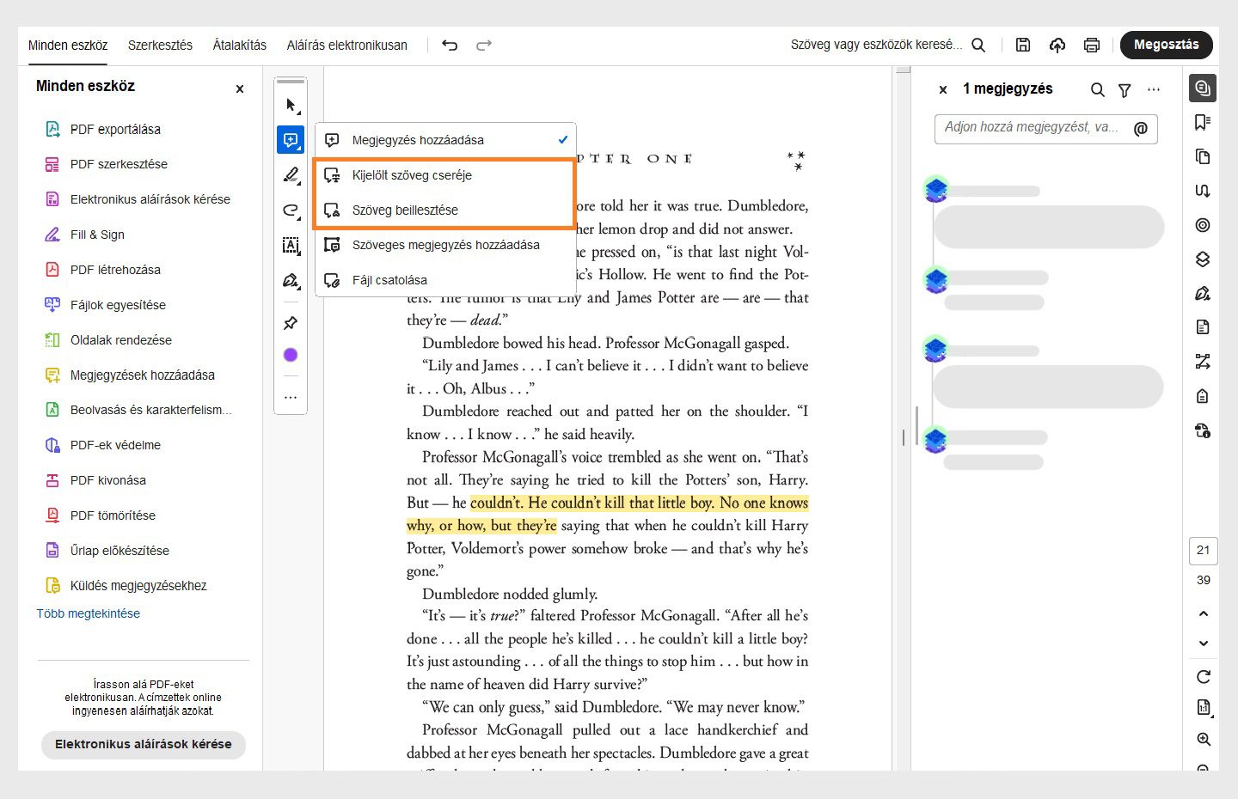Click the filter comments funnel icon

click(x=1125, y=90)
